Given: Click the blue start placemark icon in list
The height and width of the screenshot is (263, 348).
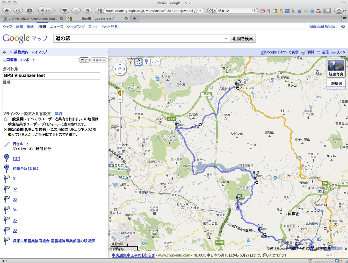Looking at the screenshot, I should click(x=7, y=158).
